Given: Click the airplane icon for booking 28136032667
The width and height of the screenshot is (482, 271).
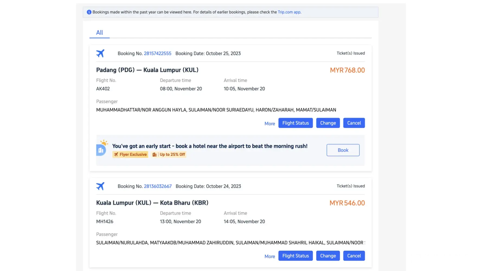Looking at the screenshot, I should [100, 186].
